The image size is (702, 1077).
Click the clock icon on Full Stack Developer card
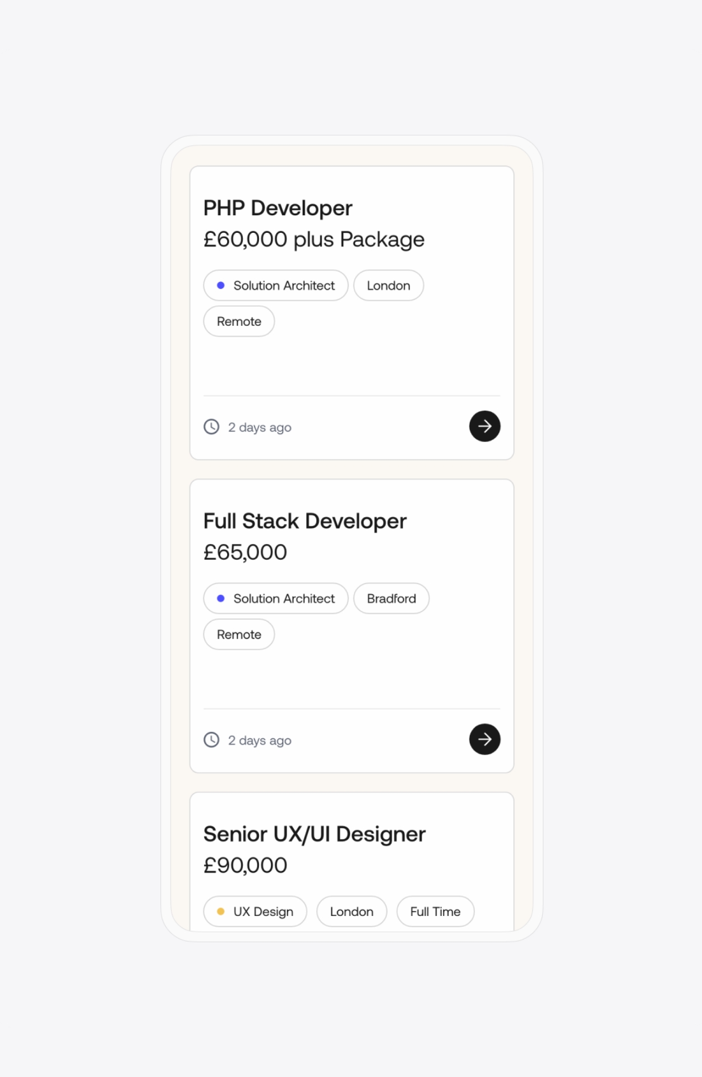(211, 739)
